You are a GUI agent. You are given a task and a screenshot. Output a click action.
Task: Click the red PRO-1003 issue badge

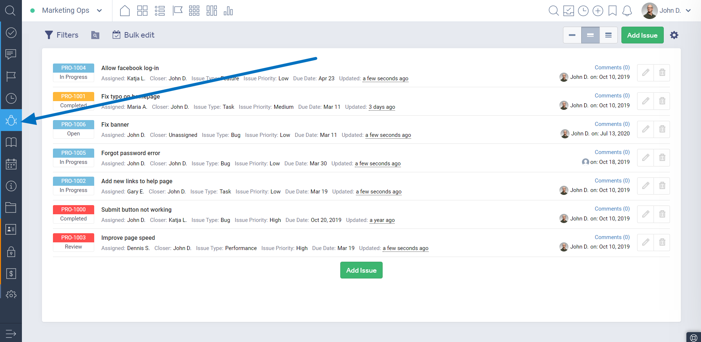point(73,238)
